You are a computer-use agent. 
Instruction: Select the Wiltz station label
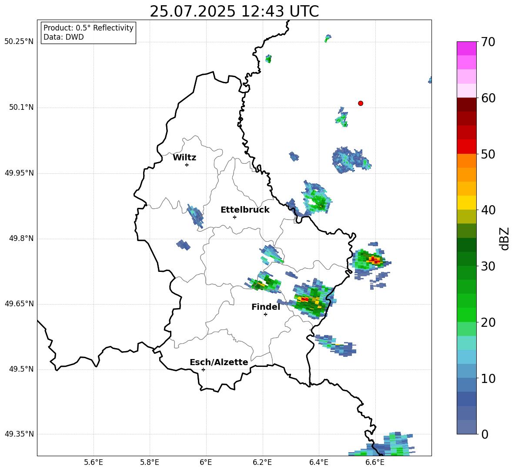point(184,158)
